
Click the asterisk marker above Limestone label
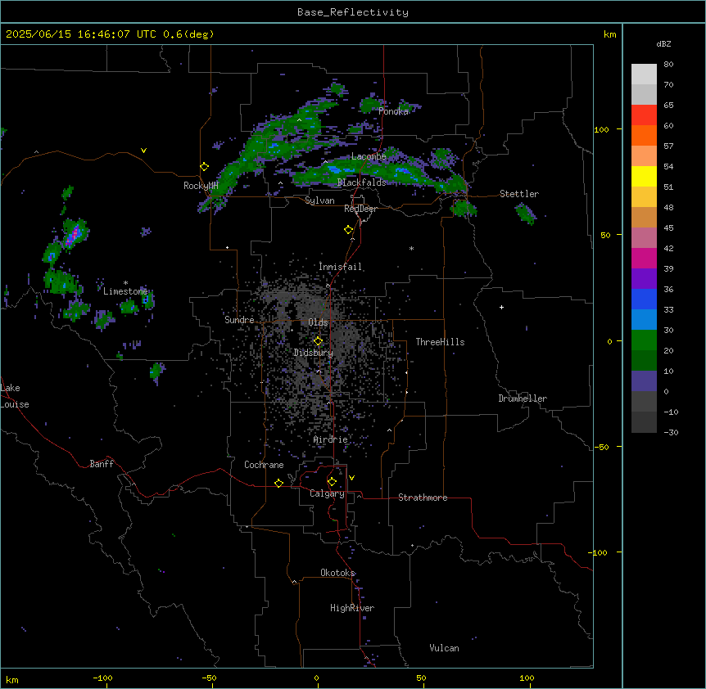coord(125,283)
